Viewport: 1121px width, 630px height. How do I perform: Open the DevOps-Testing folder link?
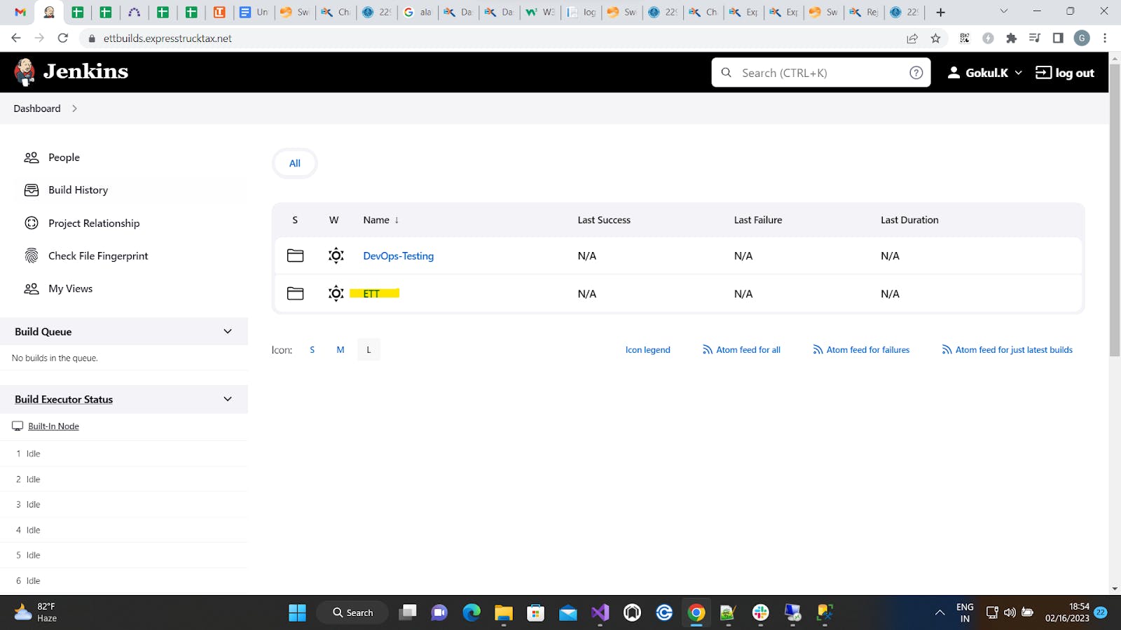pyautogui.click(x=398, y=256)
